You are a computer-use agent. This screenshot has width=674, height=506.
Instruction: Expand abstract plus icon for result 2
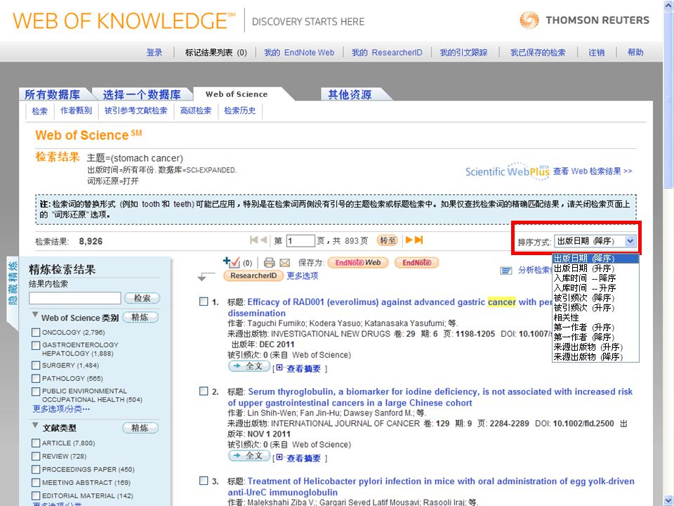279,458
